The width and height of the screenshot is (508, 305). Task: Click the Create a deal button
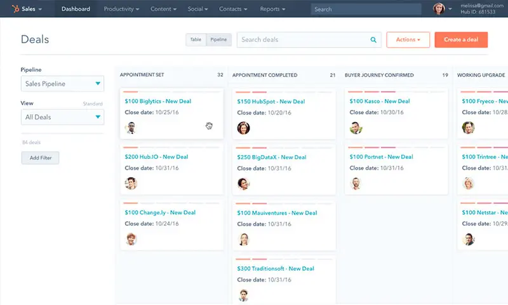[461, 39]
